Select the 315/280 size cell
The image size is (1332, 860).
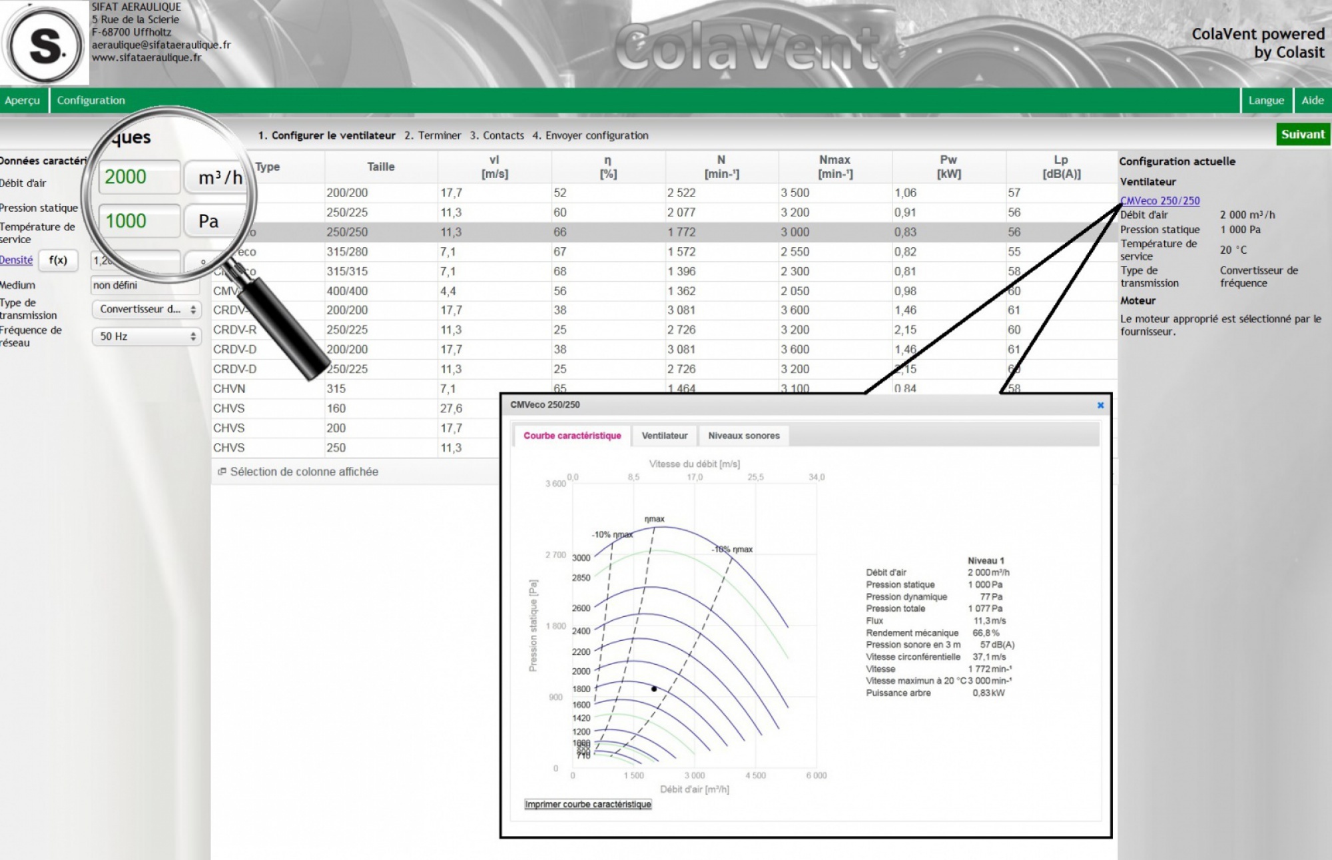[x=381, y=252]
